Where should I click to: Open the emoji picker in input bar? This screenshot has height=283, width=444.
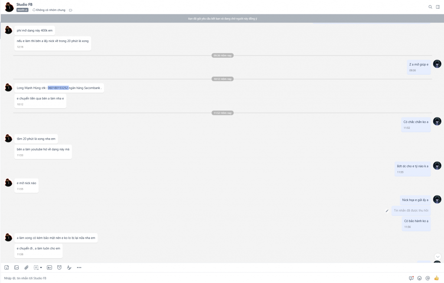(x=419, y=278)
